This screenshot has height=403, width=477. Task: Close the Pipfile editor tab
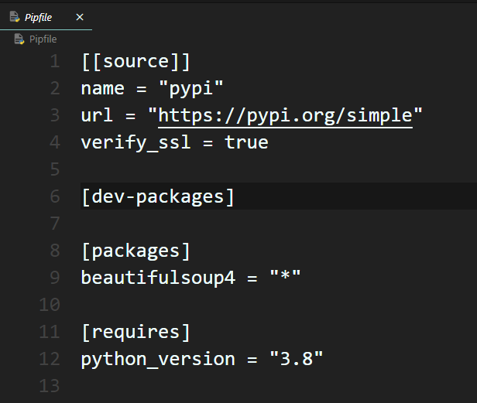pos(80,17)
